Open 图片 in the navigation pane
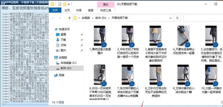Viewport: 223px width, 107px height. pyautogui.click(x=63, y=51)
